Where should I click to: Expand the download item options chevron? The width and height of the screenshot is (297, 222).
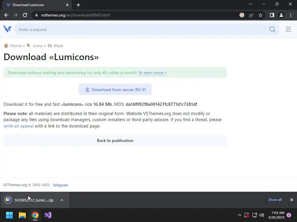tap(62, 200)
